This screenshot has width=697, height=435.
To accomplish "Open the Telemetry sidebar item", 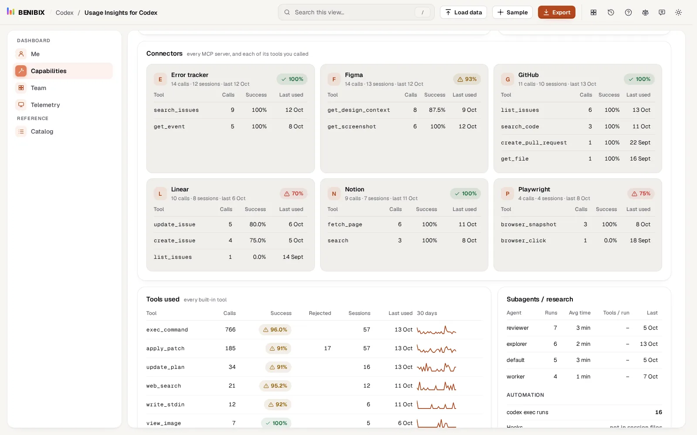I will click(x=63, y=105).
